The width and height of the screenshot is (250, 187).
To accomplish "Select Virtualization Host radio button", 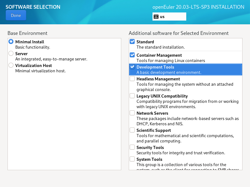I will 11,65.
